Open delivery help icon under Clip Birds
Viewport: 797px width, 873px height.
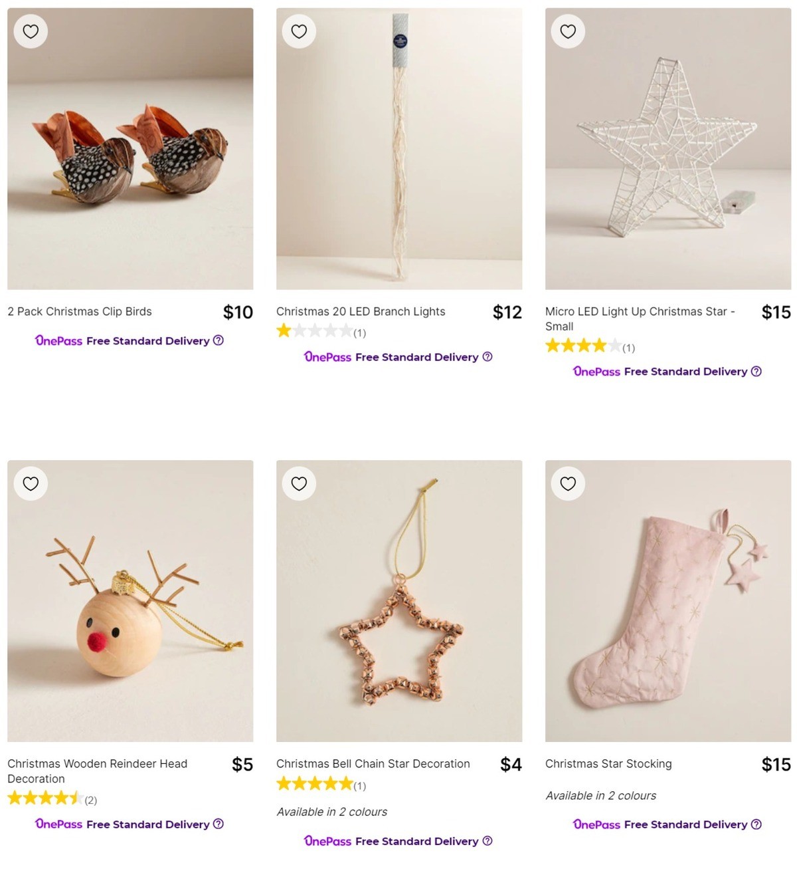click(219, 340)
